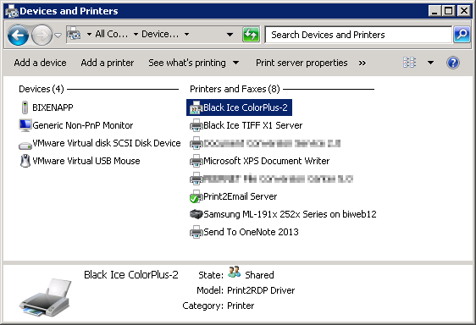Select 'Microsoft XPS Document Writer' label

coord(266,161)
